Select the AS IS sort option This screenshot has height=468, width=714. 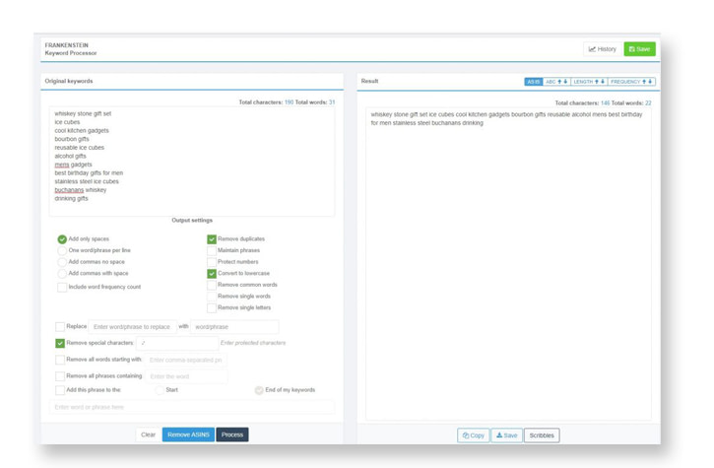pos(533,82)
